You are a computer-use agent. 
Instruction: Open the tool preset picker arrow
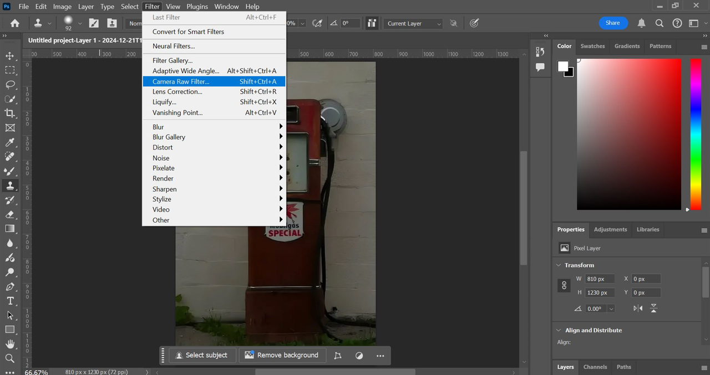50,23
